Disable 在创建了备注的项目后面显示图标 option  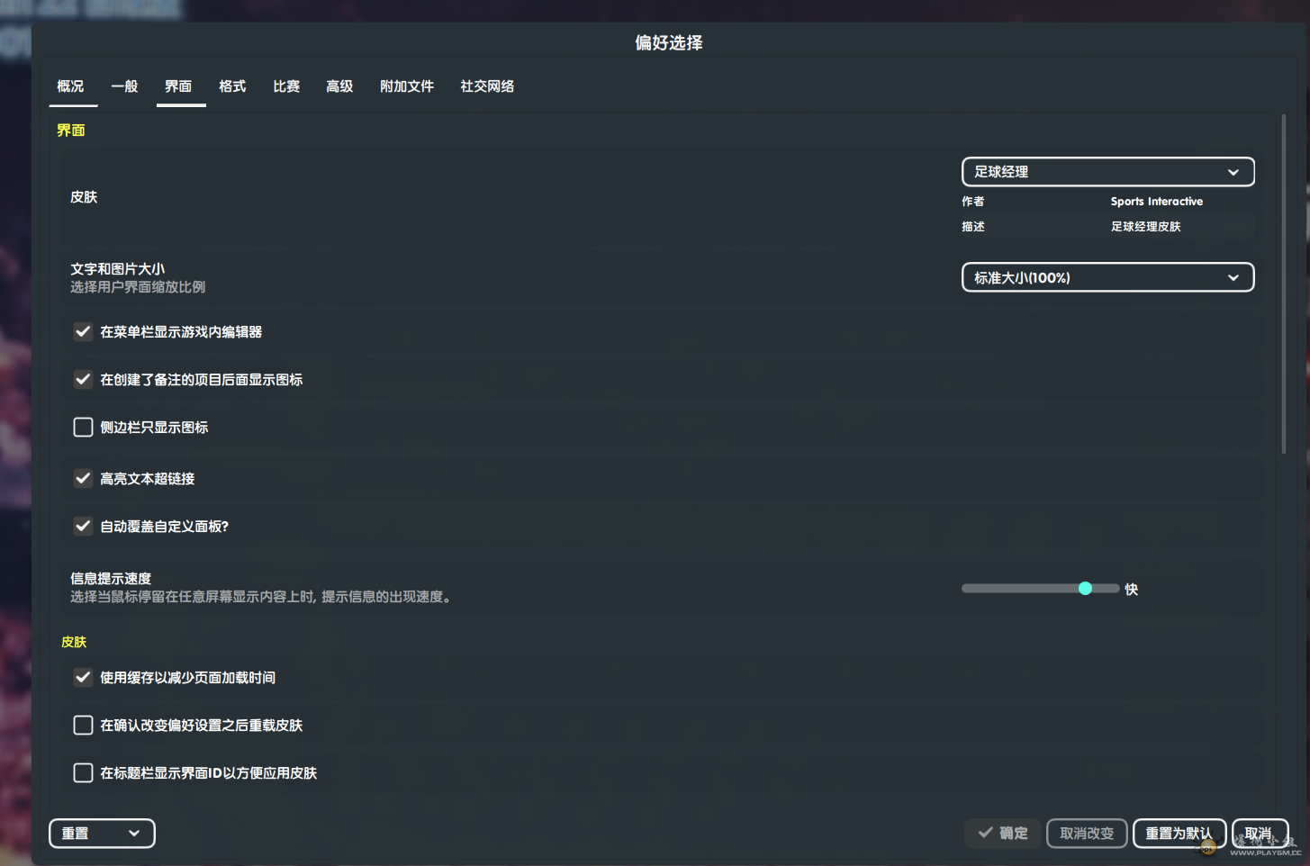[83, 380]
